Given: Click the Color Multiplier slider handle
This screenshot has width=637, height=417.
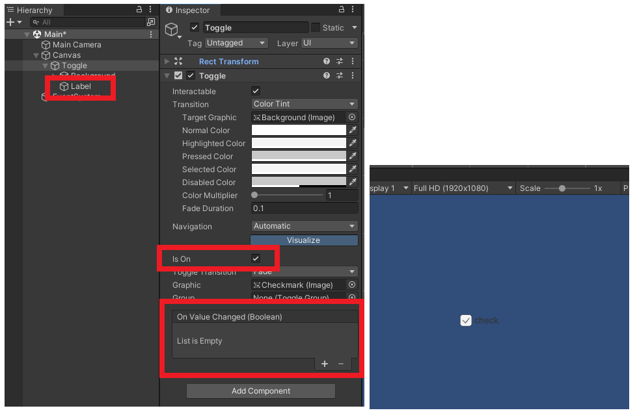Looking at the screenshot, I should click(254, 195).
